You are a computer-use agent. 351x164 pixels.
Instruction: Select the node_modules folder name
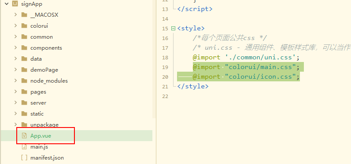tap(49, 80)
